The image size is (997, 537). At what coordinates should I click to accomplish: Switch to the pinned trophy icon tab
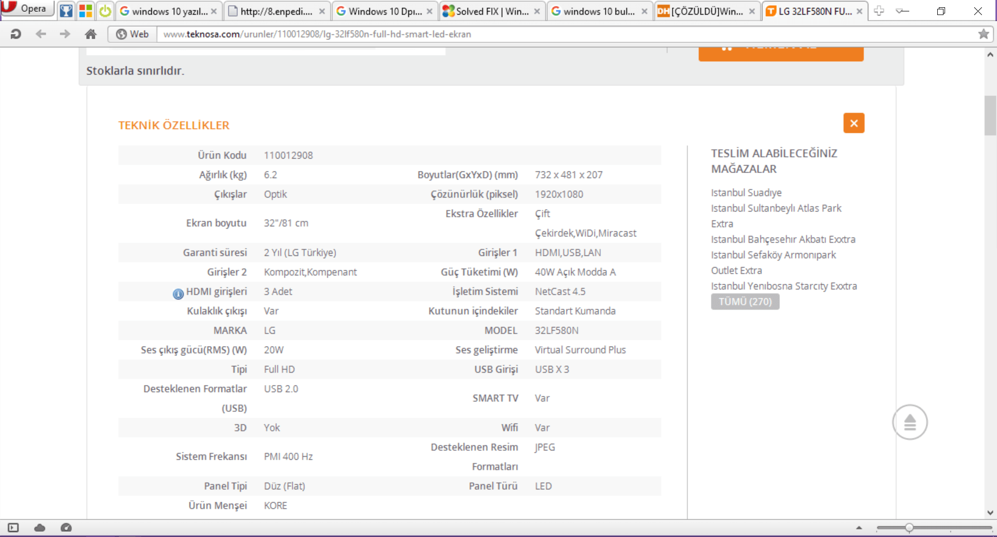tap(66, 11)
